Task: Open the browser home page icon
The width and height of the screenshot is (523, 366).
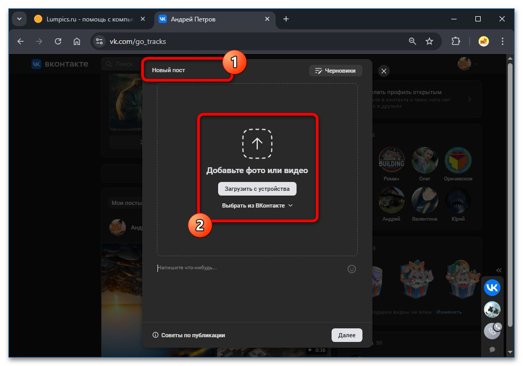Action: click(77, 41)
